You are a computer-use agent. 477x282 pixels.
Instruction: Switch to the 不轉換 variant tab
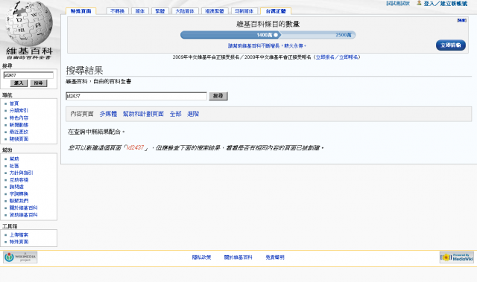coord(118,11)
